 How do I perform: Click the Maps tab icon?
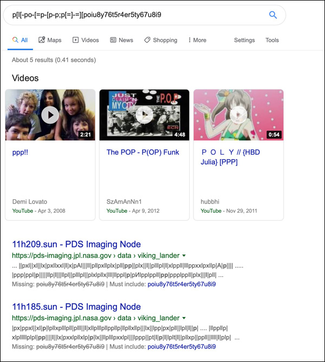click(x=41, y=40)
